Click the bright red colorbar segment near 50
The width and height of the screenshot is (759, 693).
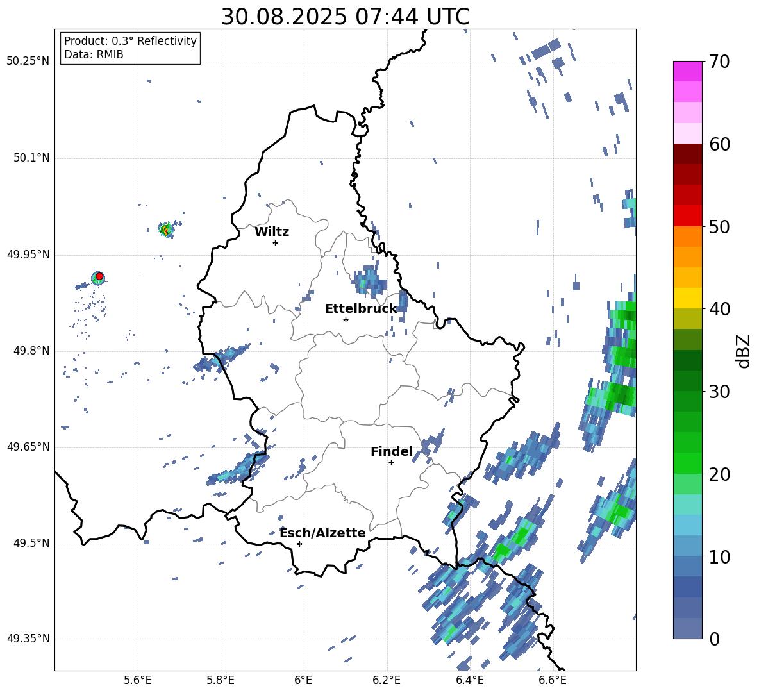click(687, 216)
